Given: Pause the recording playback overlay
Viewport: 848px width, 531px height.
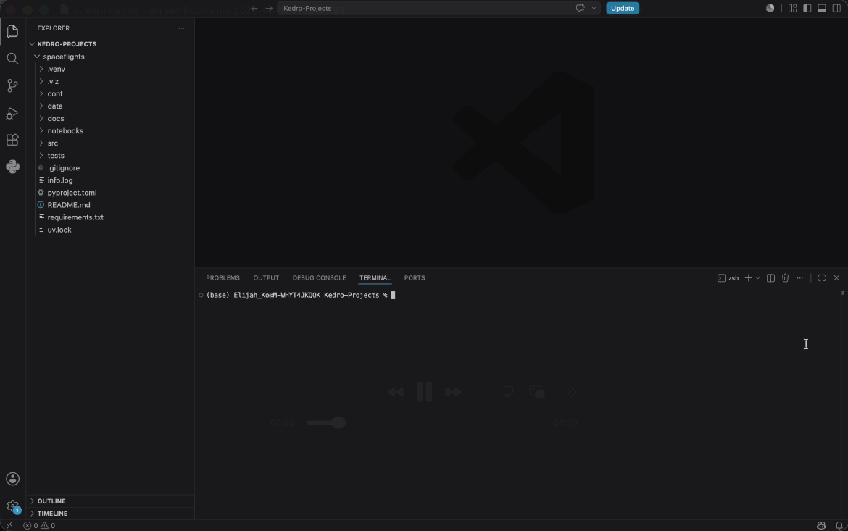Looking at the screenshot, I should [425, 391].
